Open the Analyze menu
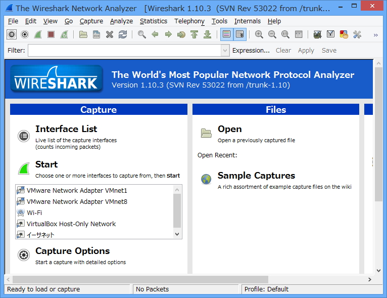Screen dimensions: 387x298 pyautogui.click(x=121, y=21)
